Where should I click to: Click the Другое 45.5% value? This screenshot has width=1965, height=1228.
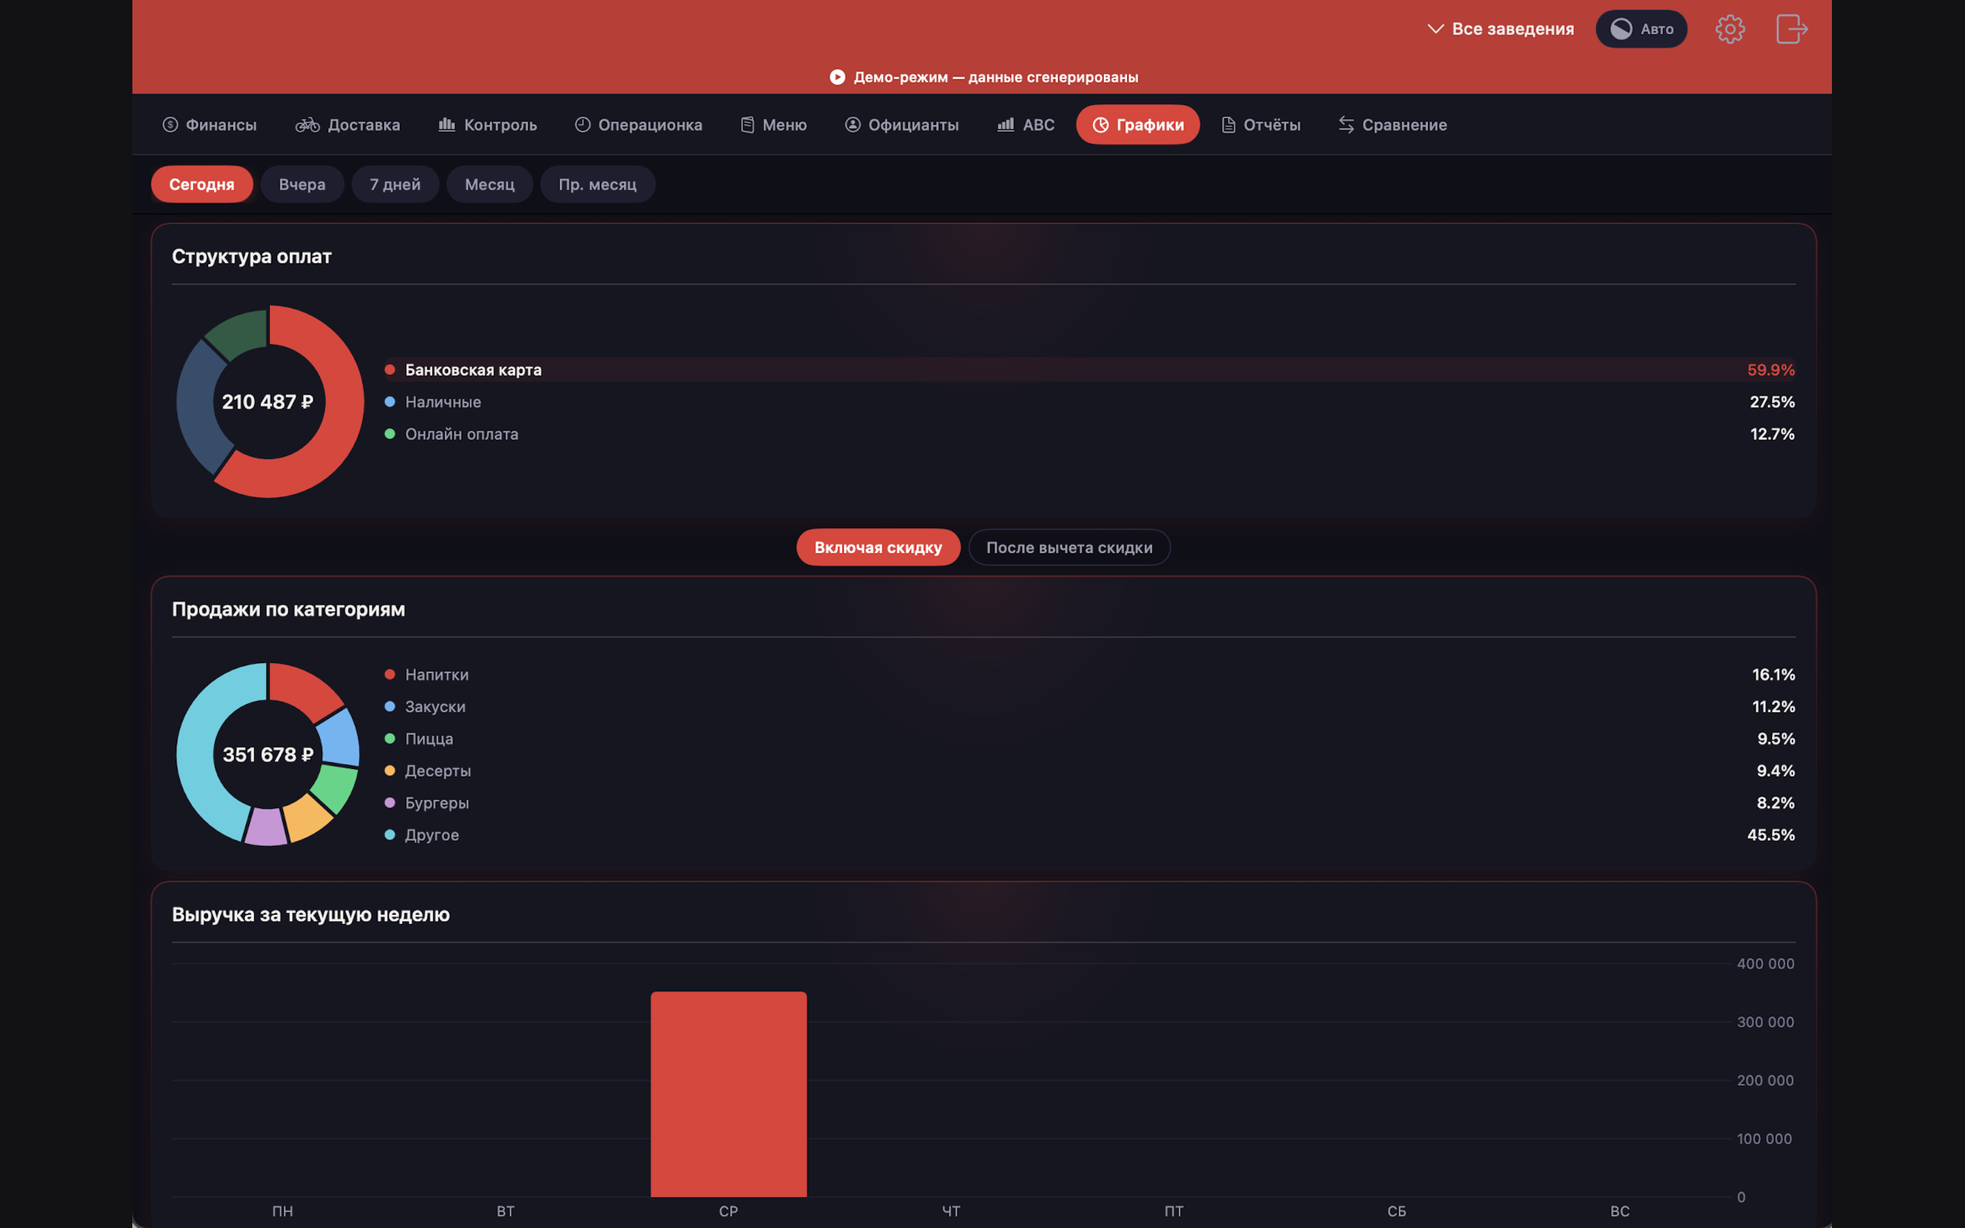click(1771, 835)
